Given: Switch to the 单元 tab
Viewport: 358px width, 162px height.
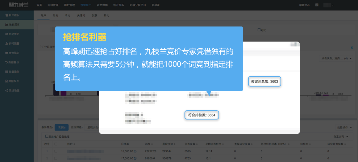Looking at the screenshot, I should click(68, 15).
